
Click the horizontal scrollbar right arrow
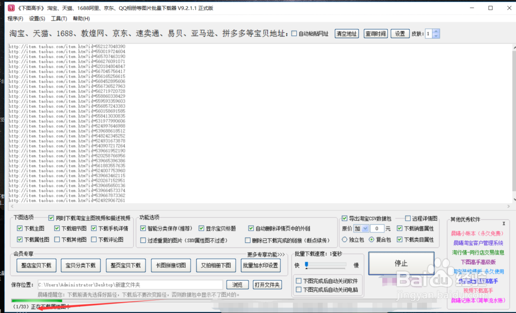508,206
